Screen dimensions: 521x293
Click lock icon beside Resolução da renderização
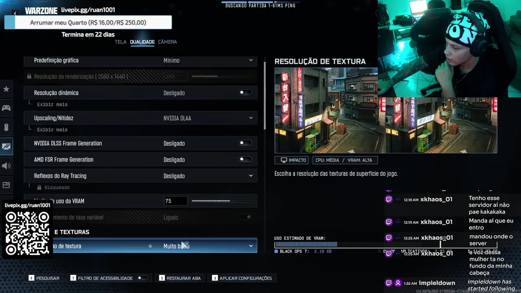29,77
